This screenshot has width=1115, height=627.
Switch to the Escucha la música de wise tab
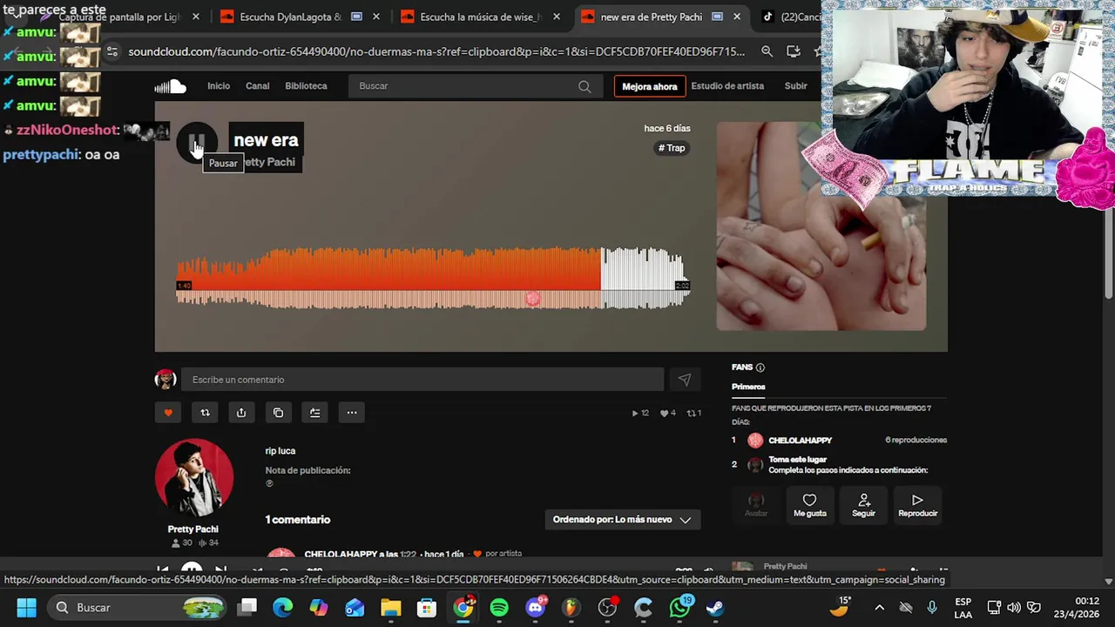click(x=482, y=17)
